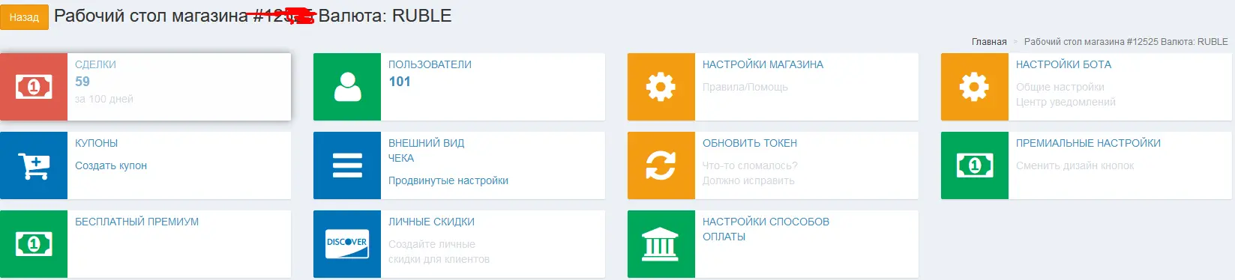The width and height of the screenshot is (1235, 280).
Task: Open the КУПОНЫ tile title
Action: (x=96, y=143)
